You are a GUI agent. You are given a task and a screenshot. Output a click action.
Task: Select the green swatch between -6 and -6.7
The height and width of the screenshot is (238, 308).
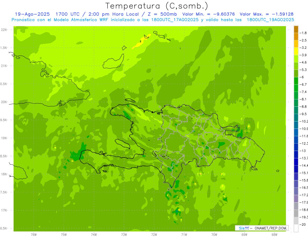296,81
